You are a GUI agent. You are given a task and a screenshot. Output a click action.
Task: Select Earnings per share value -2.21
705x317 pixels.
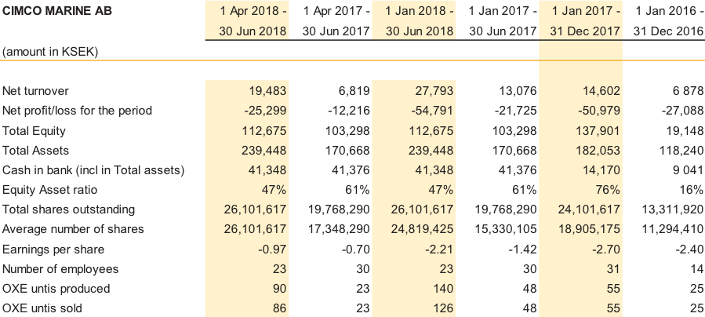438,249
